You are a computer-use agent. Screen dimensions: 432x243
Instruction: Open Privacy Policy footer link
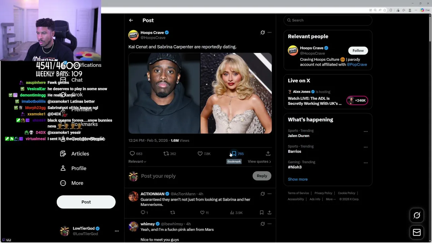tap(323, 193)
